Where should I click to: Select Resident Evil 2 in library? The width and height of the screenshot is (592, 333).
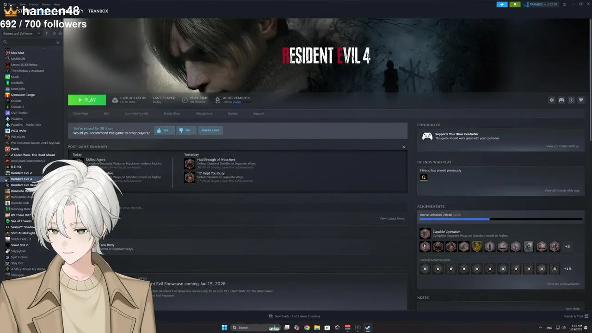pyautogui.click(x=21, y=173)
